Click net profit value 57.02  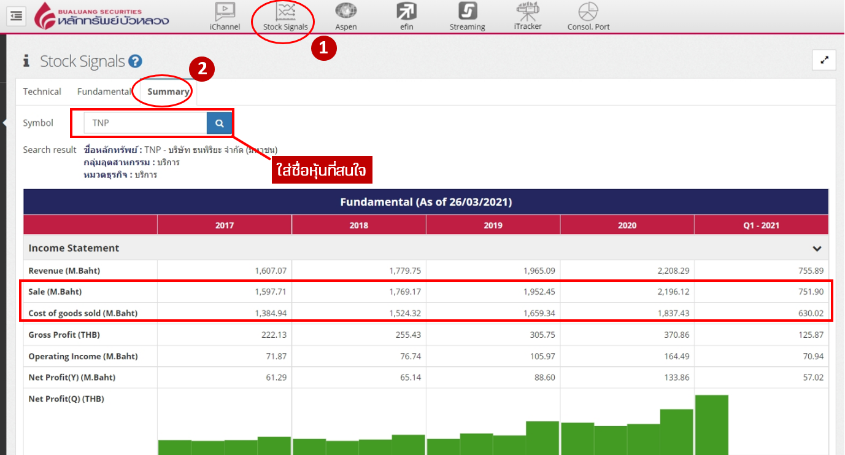click(x=813, y=377)
